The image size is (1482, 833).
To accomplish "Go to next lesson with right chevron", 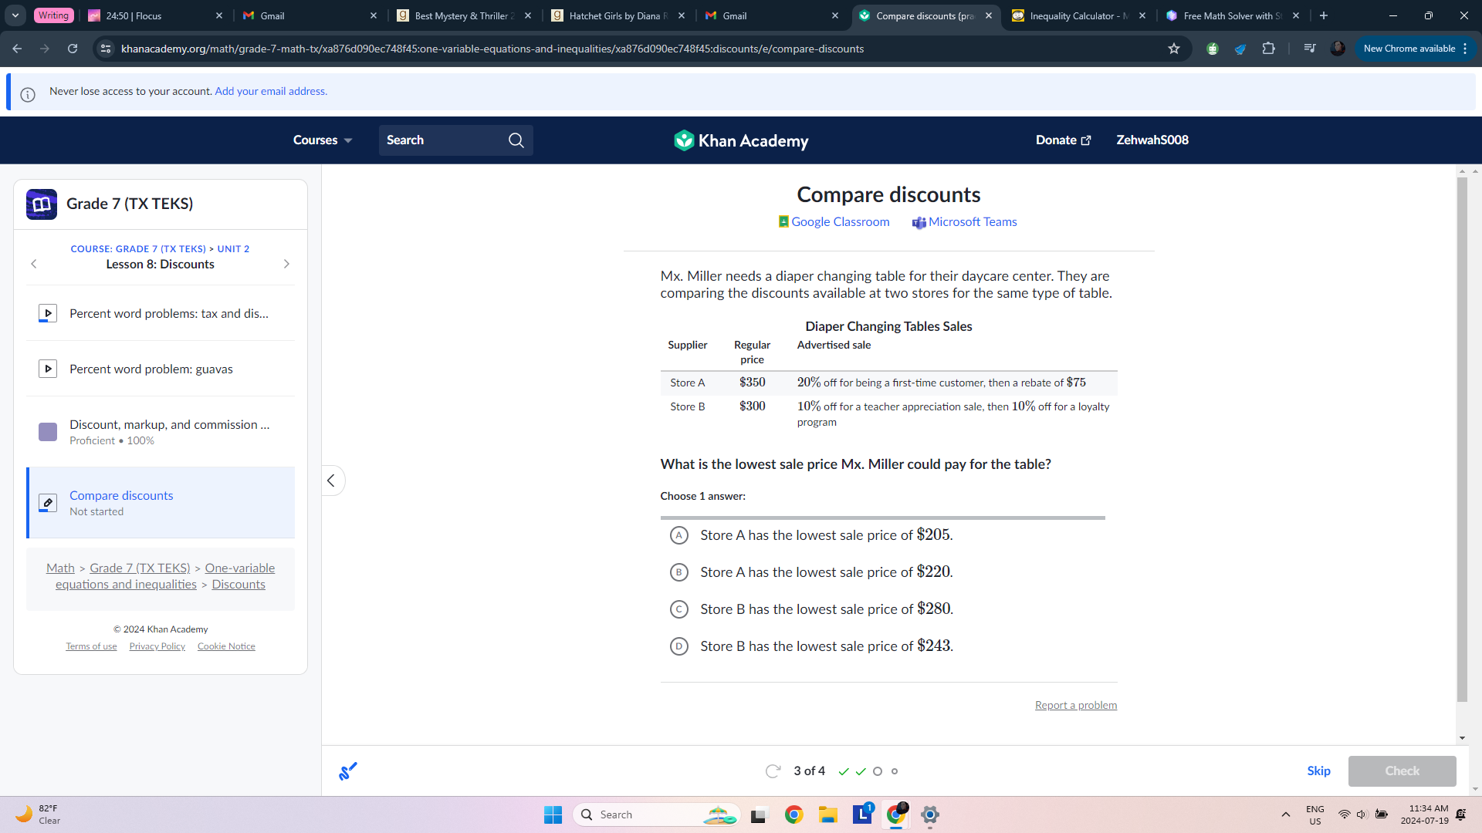I will click(x=286, y=264).
